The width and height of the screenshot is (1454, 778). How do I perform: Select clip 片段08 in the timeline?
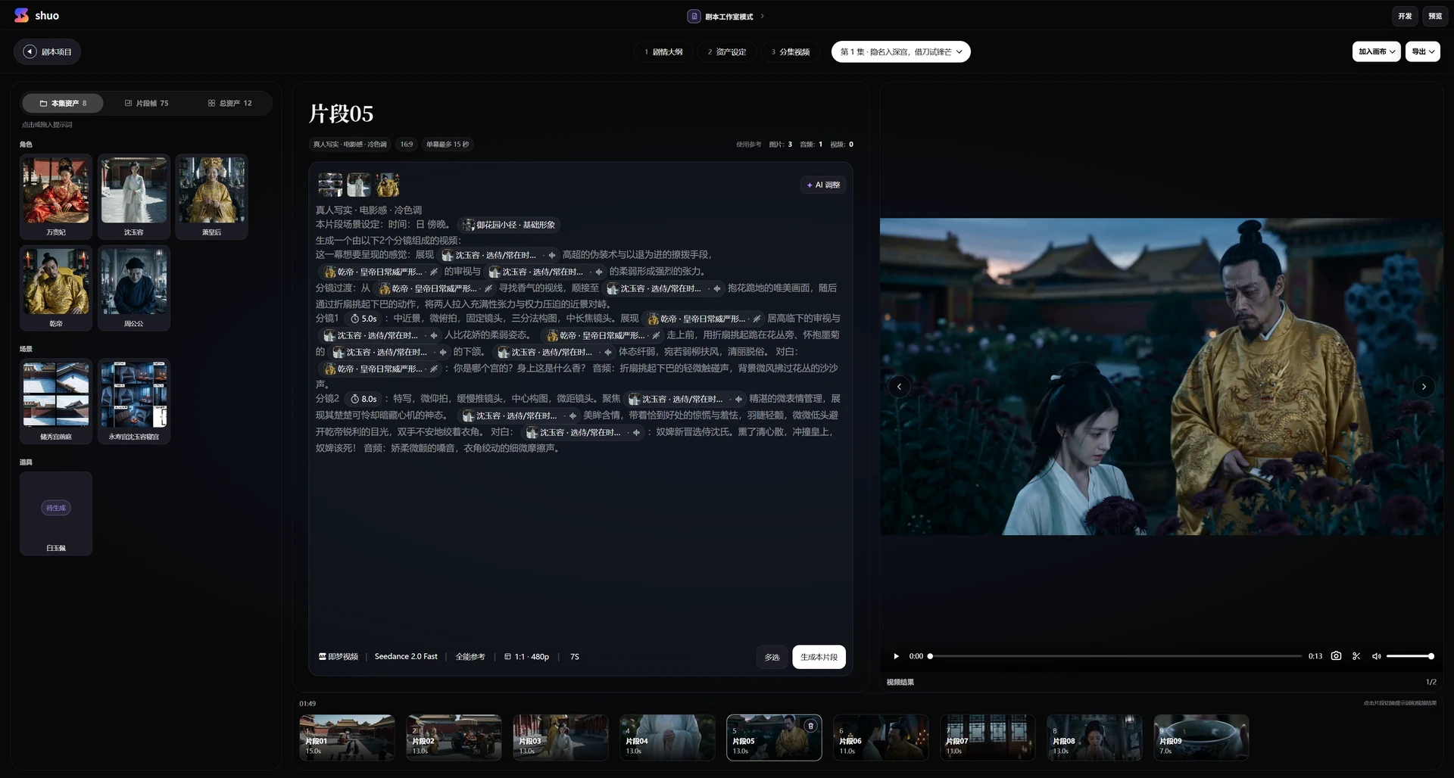coord(1094,737)
